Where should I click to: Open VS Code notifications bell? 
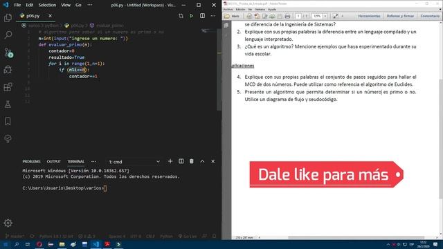coord(214,236)
